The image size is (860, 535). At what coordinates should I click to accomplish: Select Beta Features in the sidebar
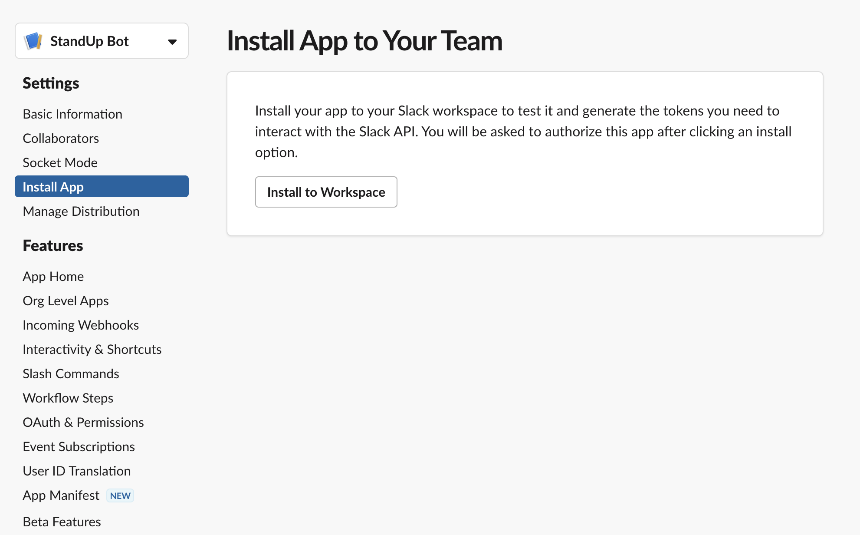[x=62, y=522]
